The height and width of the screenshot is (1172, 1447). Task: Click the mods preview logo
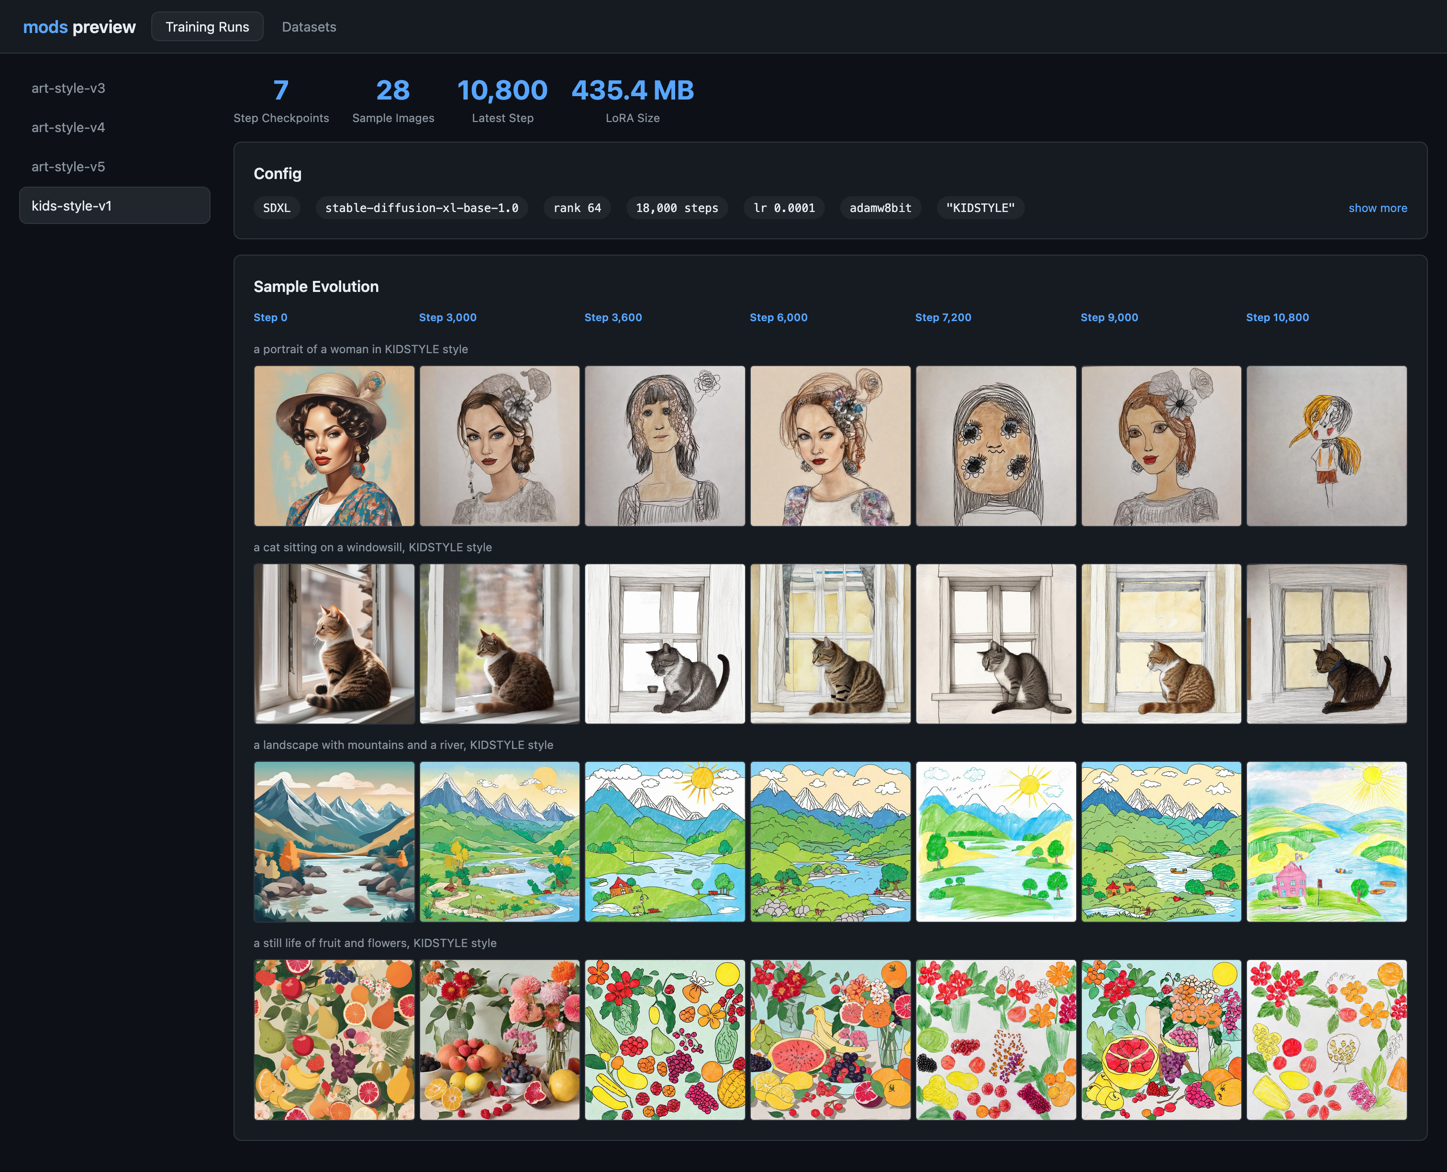click(79, 27)
